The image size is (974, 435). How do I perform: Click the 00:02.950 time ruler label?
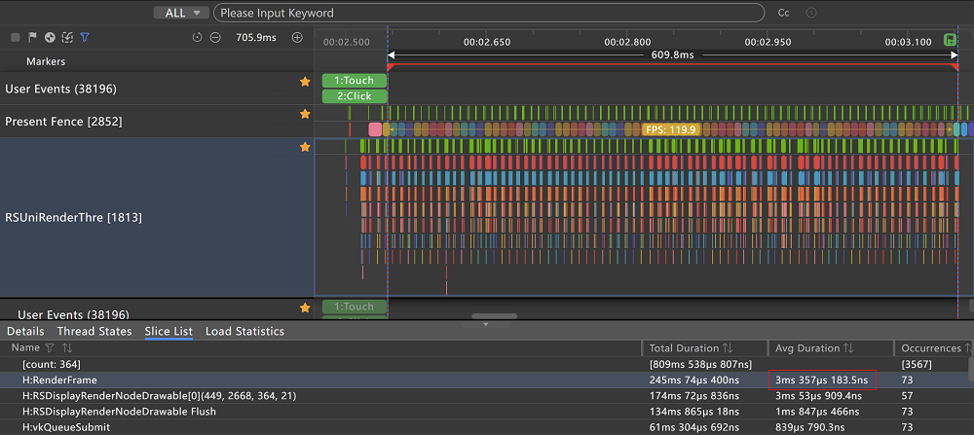(x=768, y=42)
